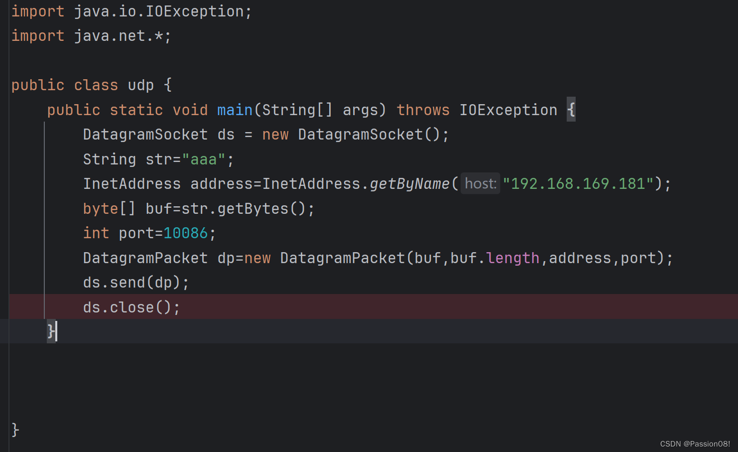This screenshot has width=738, height=452.
Task: Click 'dp' variable in DatagramPacket declaration
Action: [x=226, y=258]
